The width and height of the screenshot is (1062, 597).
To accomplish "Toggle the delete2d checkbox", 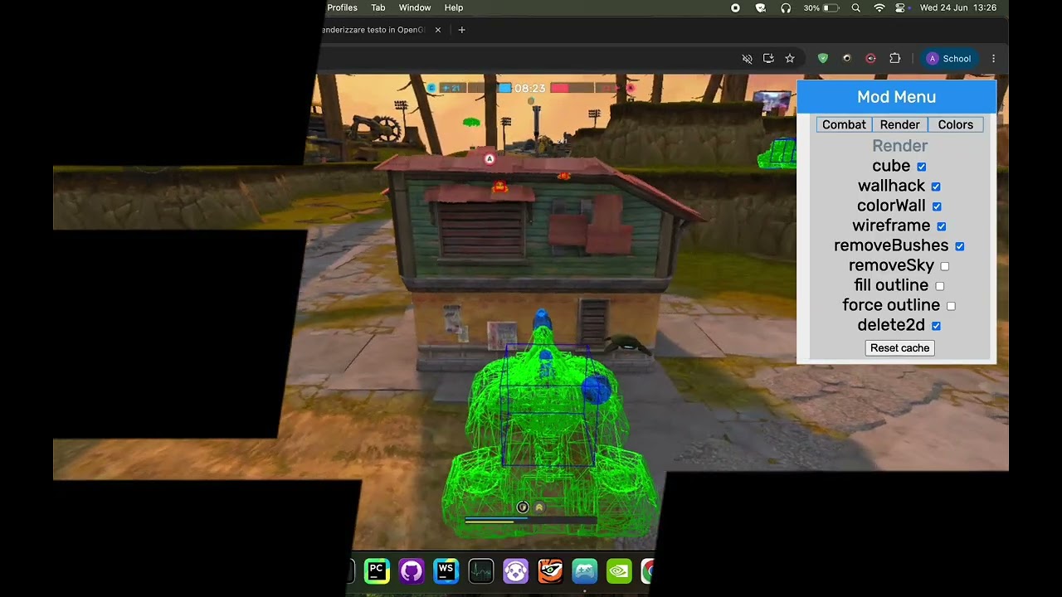I will [936, 326].
